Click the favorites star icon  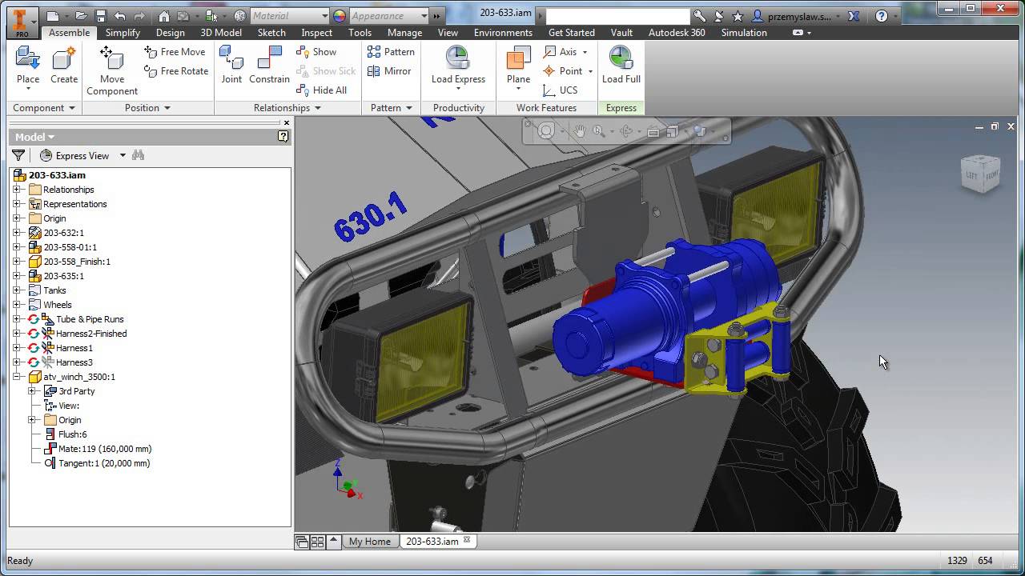click(737, 16)
